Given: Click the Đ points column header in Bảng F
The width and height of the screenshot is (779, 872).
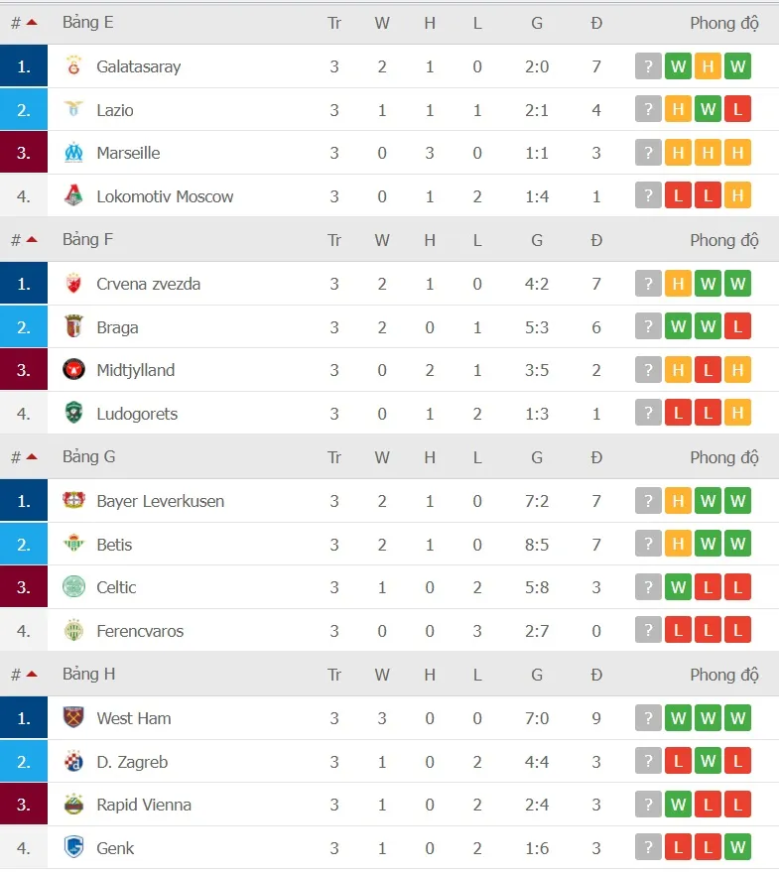Looking at the screenshot, I should (596, 240).
